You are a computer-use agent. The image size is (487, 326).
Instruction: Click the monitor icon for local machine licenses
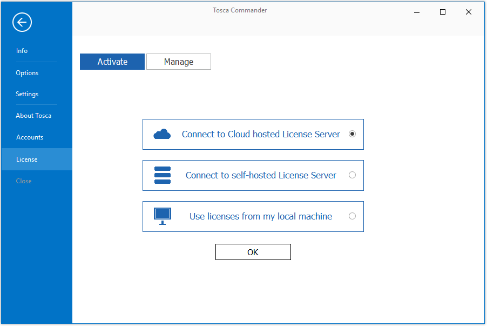[162, 216]
